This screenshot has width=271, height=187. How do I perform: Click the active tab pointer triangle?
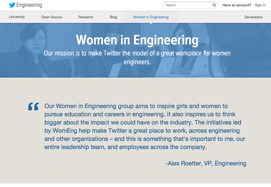pyautogui.click(x=151, y=23)
